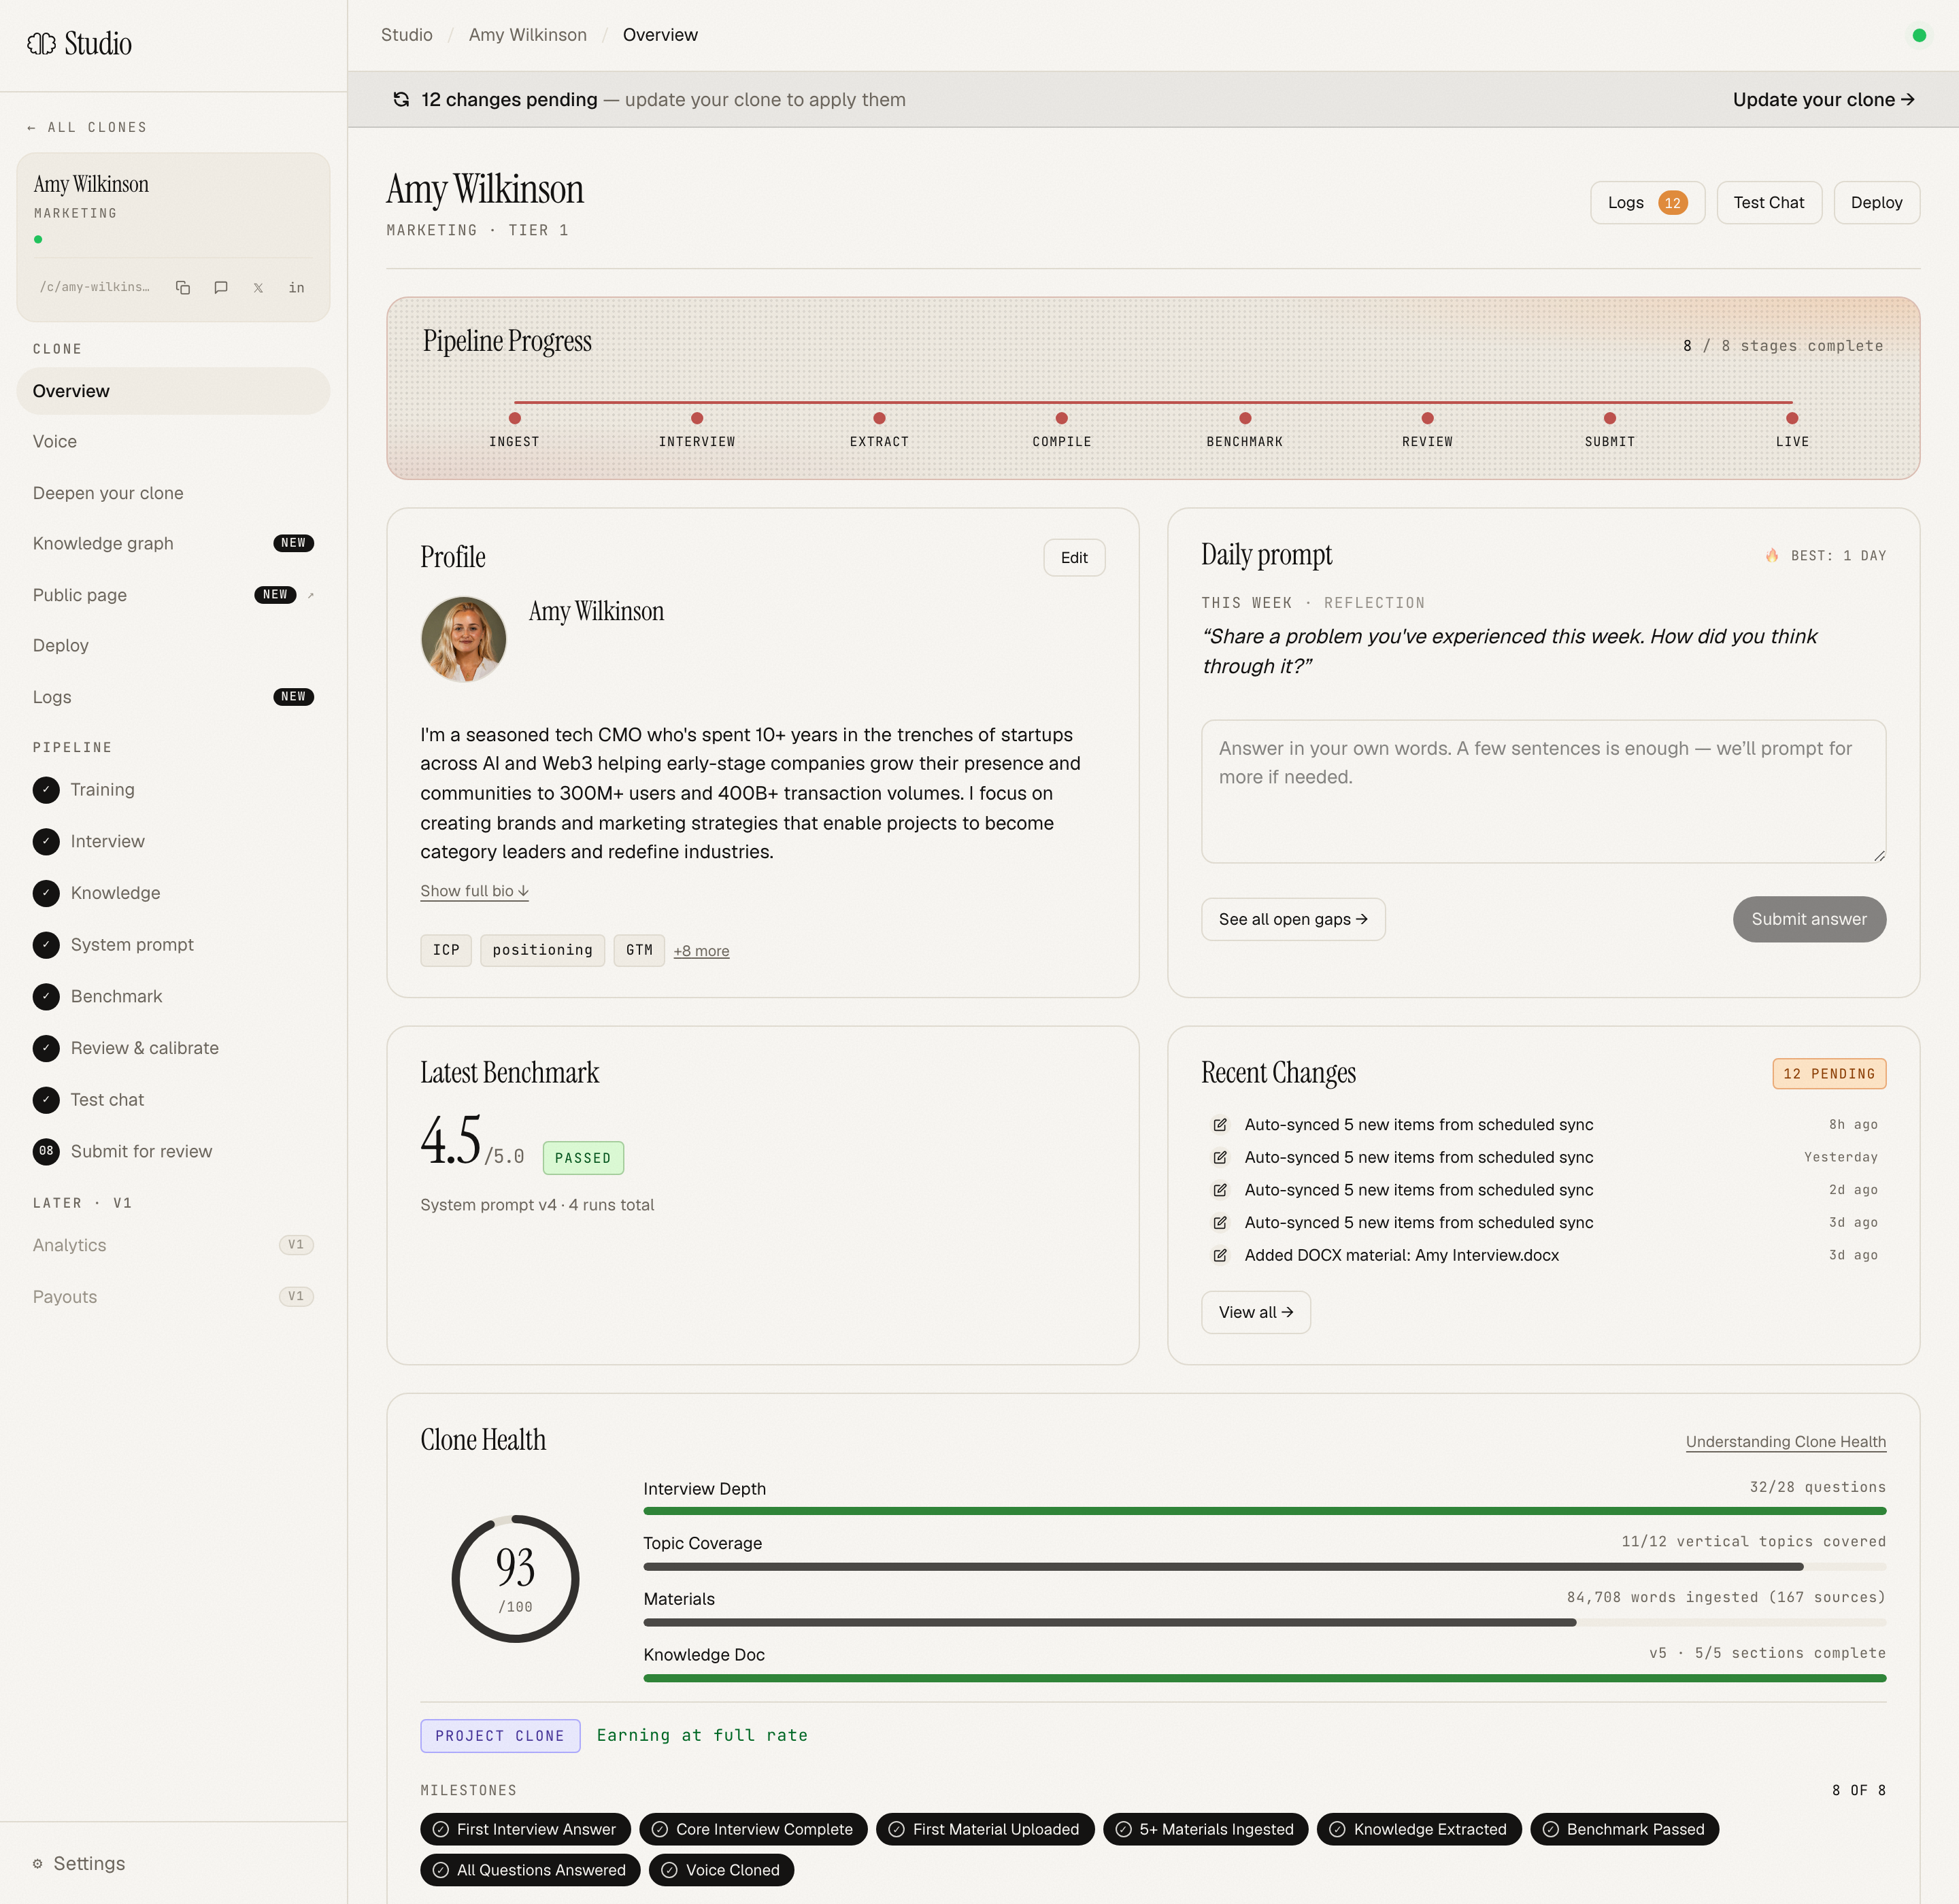
Task: Open Logs button in header
Action: [1647, 203]
